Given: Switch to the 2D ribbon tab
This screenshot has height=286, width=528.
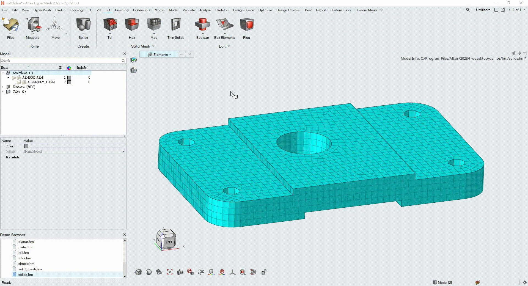Looking at the screenshot, I should [99, 10].
